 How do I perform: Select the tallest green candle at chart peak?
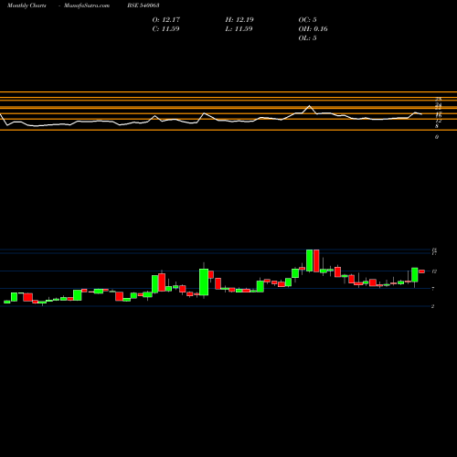pyautogui.click(x=309, y=260)
